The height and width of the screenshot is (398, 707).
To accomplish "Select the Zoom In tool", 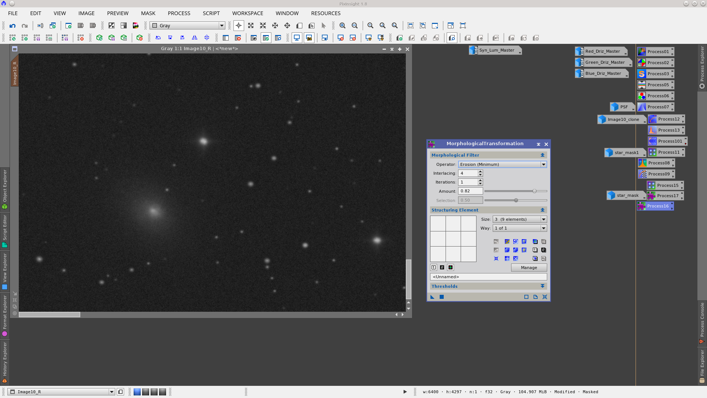I will pyautogui.click(x=342, y=25).
